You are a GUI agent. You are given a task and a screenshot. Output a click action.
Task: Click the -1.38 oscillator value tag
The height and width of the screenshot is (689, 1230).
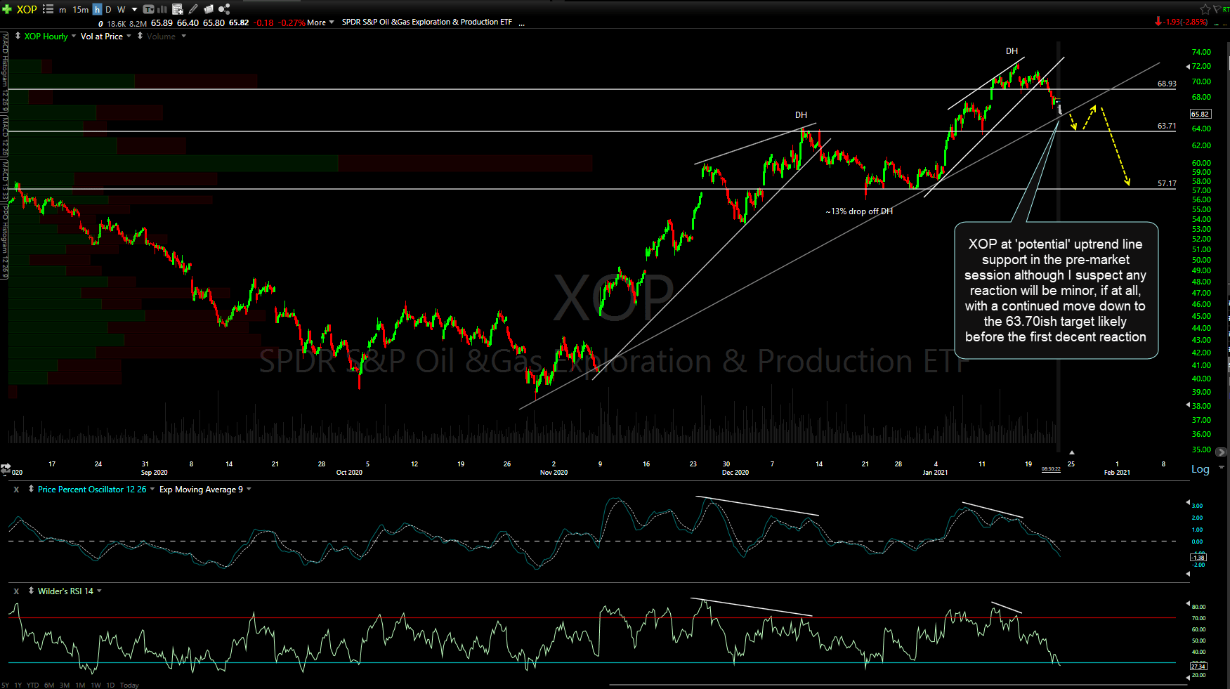[x=1198, y=557]
